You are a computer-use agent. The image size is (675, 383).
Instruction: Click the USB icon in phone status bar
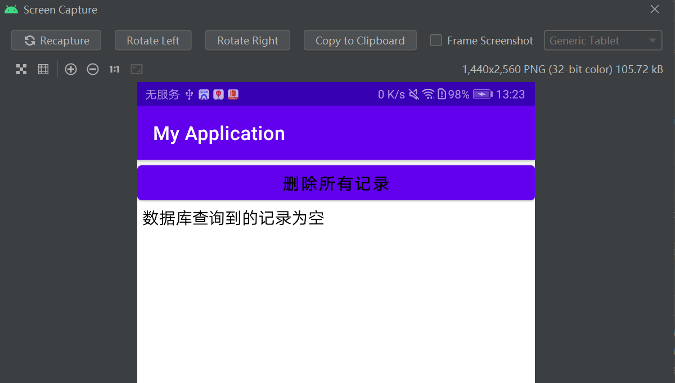click(190, 94)
